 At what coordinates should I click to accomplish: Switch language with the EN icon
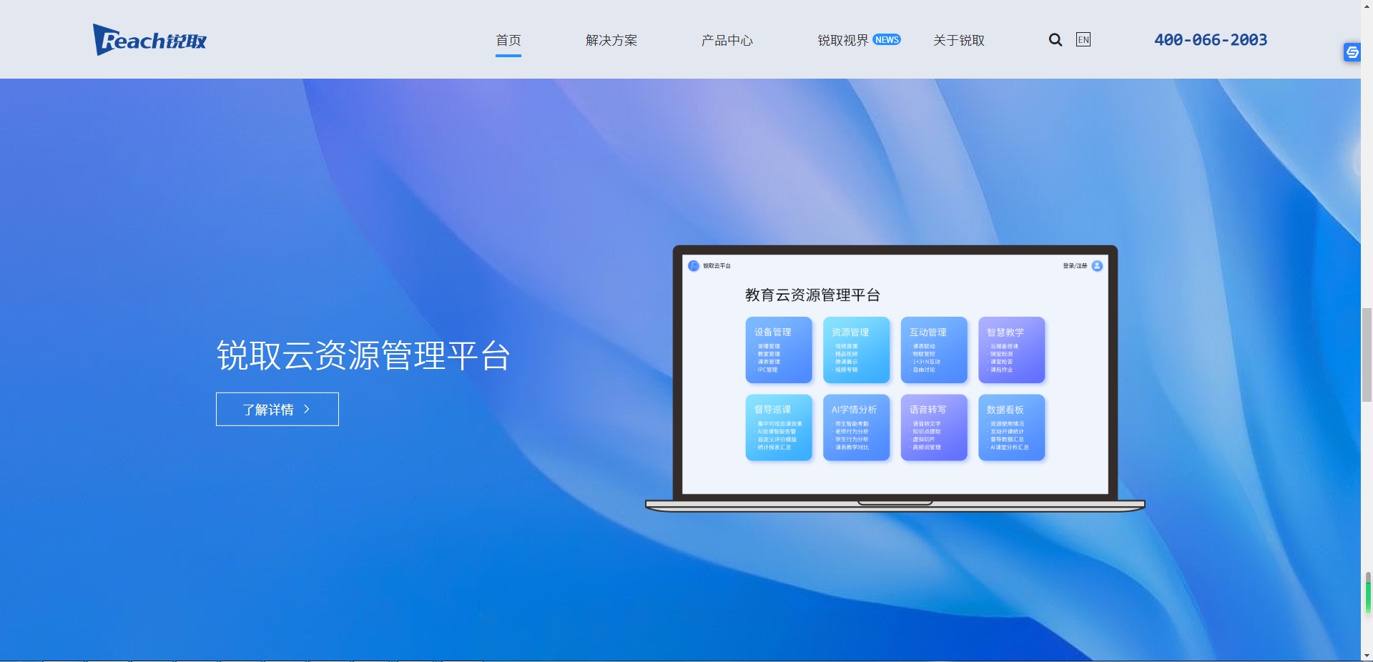(1083, 40)
